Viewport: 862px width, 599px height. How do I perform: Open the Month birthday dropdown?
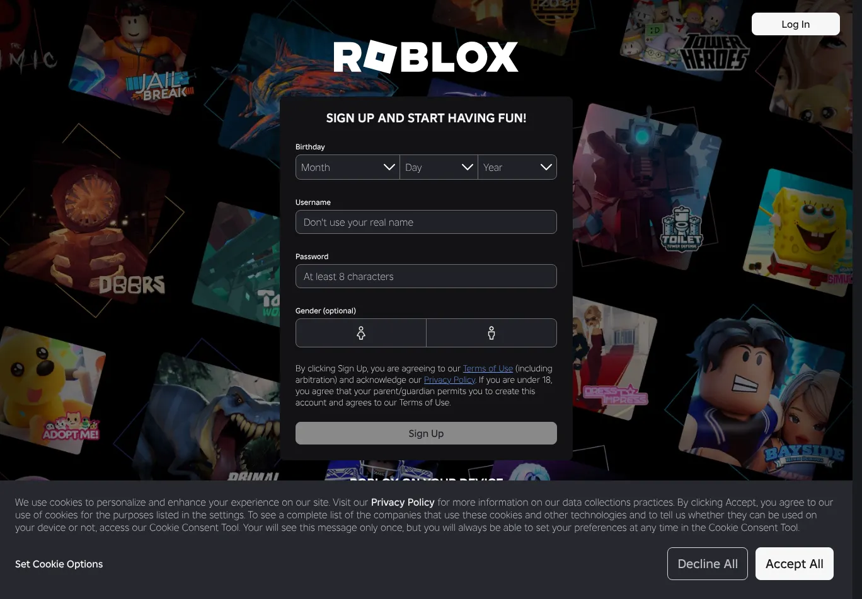348,167
